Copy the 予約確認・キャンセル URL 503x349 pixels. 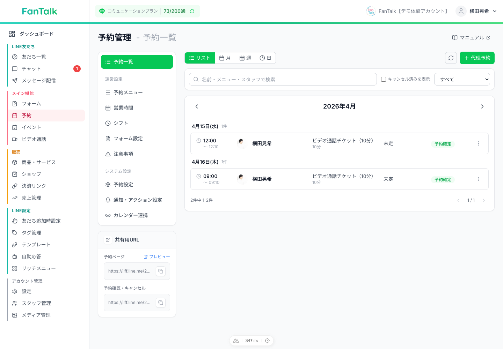tap(161, 303)
